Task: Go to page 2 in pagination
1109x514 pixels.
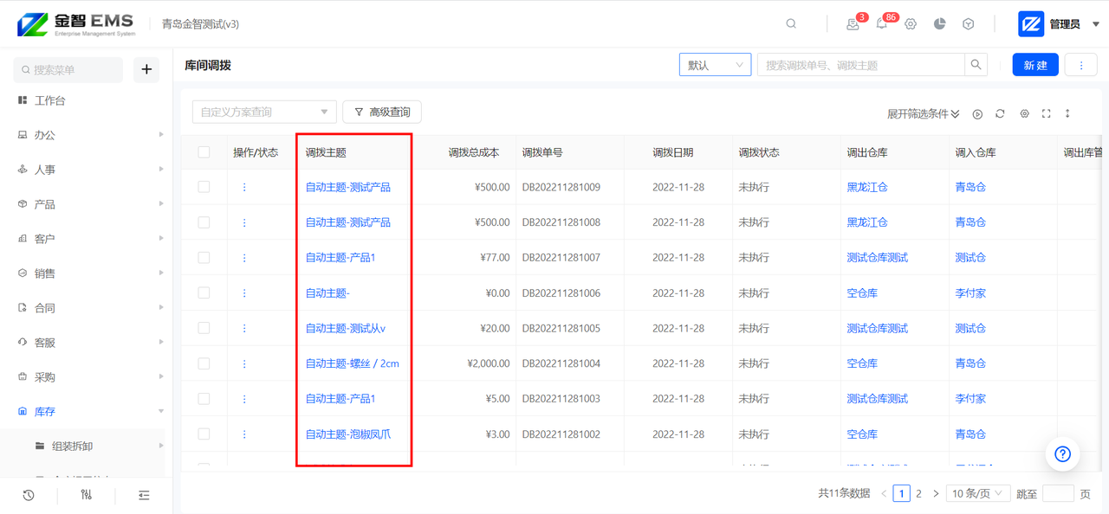Action: [918, 493]
